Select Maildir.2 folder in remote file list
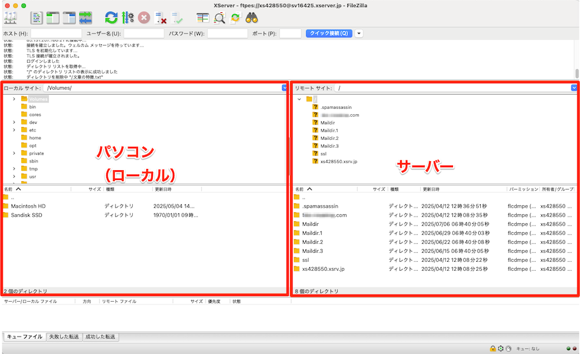 [x=312, y=242]
